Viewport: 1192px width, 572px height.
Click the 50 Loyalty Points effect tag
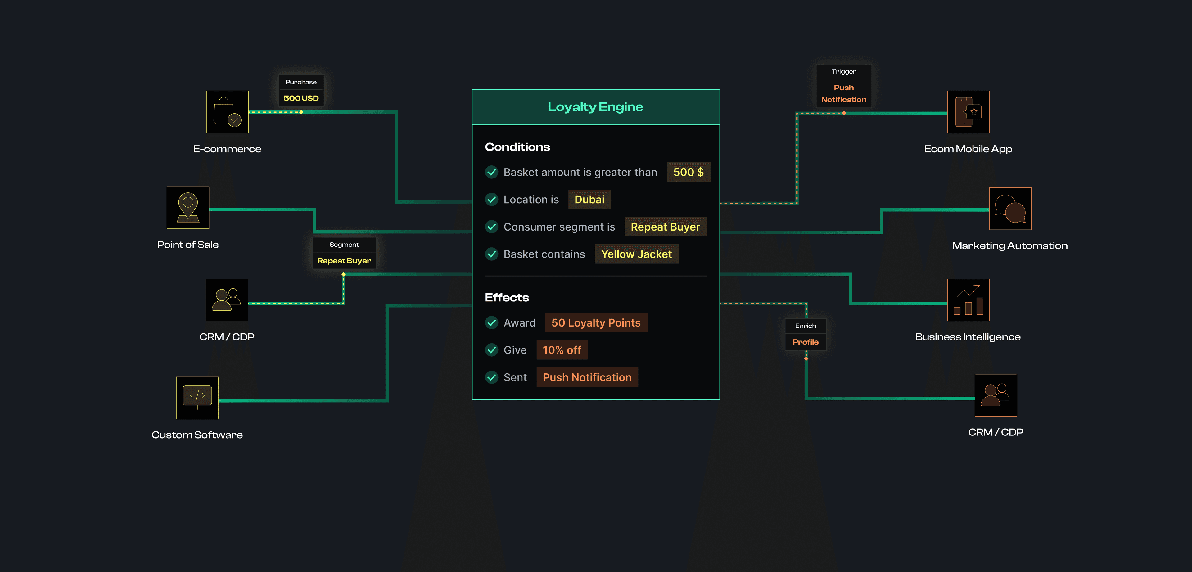(x=596, y=322)
